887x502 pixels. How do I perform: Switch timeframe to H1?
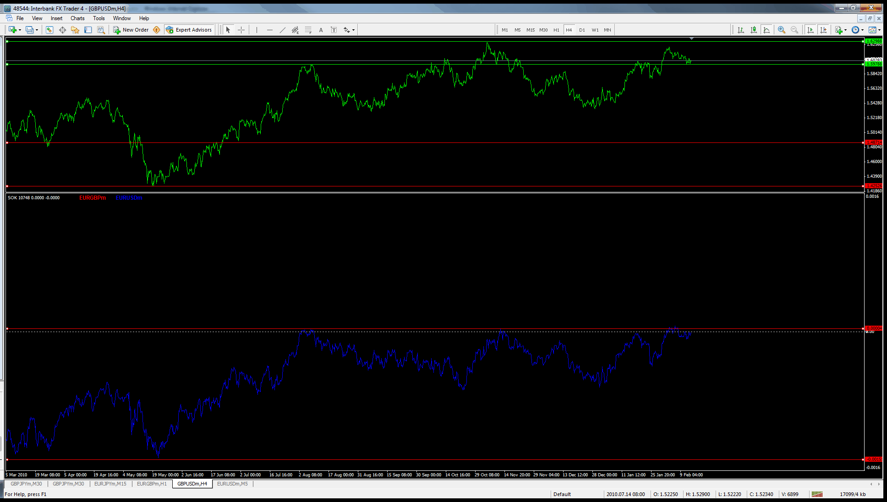pyautogui.click(x=556, y=30)
